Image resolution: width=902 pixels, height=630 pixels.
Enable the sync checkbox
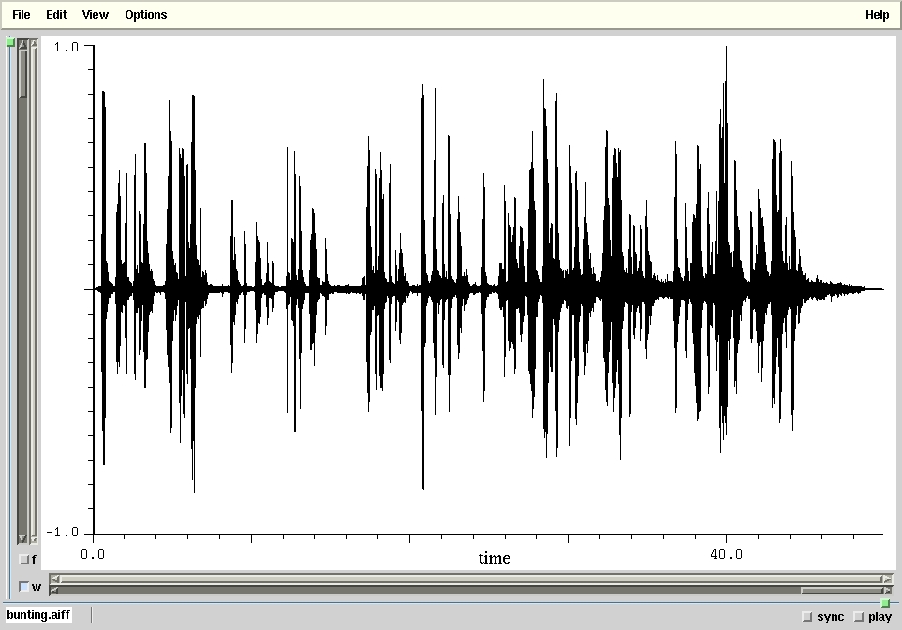pyautogui.click(x=807, y=617)
